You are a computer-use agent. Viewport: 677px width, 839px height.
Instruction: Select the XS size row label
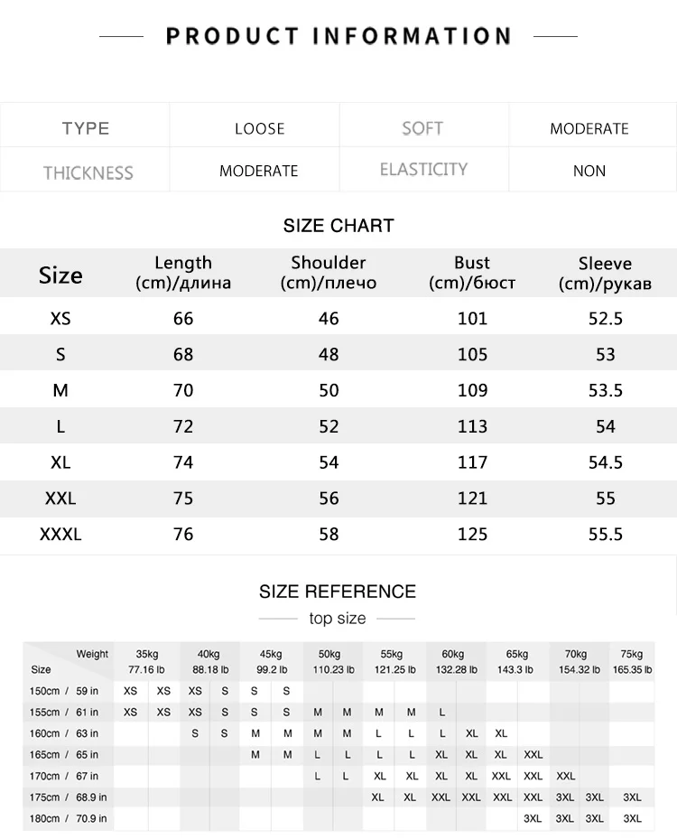tap(60, 319)
